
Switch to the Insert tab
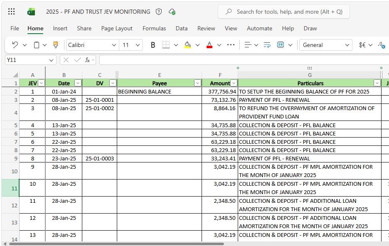point(60,28)
